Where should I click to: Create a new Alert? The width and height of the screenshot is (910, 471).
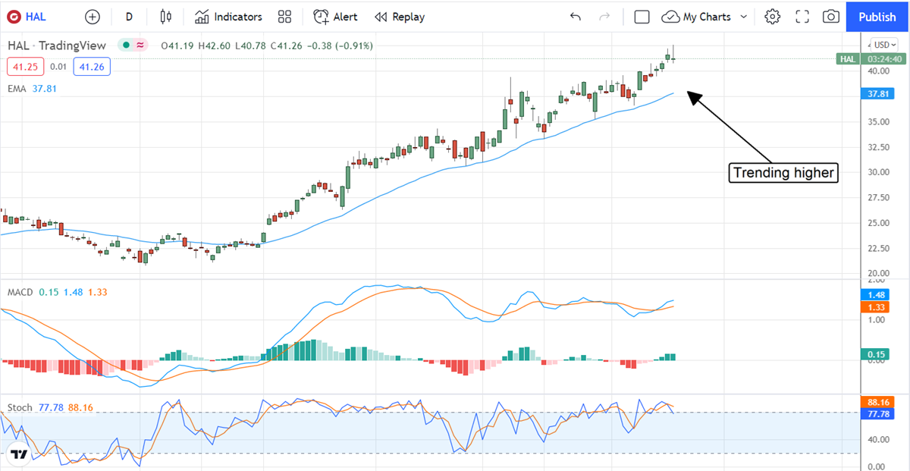coord(337,17)
